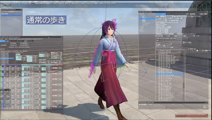The width and height of the screenshot is (212, 120).
Task: Toggle the 物理シミュレーション checkbox
Action: click(157, 44)
